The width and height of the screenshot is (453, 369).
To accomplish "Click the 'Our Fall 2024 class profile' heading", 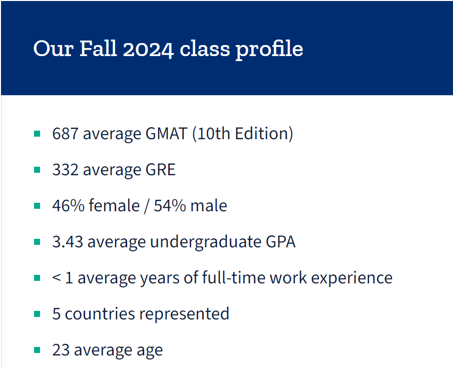I will [x=168, y=49].
